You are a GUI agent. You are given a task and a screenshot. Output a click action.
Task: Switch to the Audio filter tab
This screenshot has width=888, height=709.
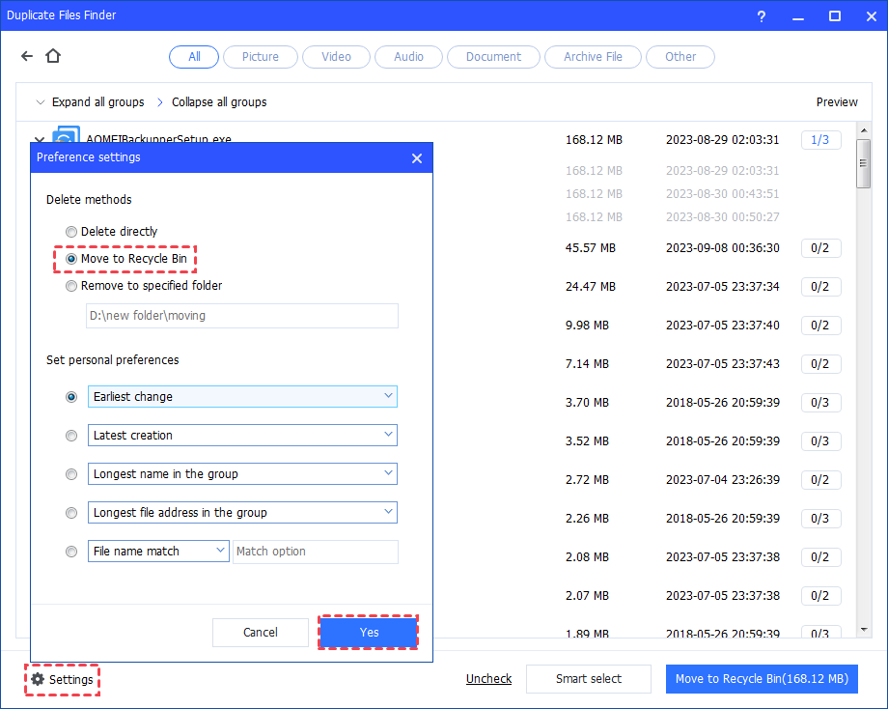click(x=409, y=57)
